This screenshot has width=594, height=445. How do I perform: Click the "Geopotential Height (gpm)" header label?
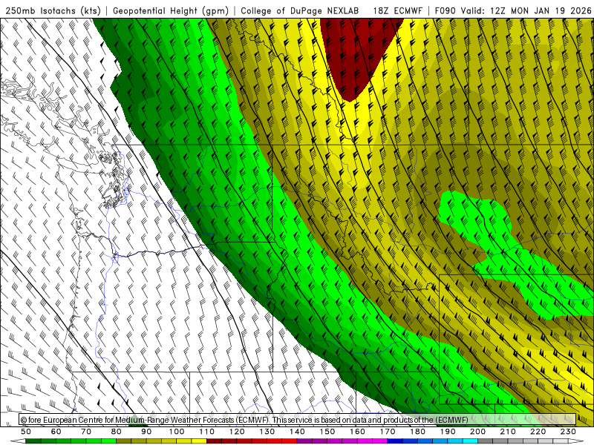[171, 11]
